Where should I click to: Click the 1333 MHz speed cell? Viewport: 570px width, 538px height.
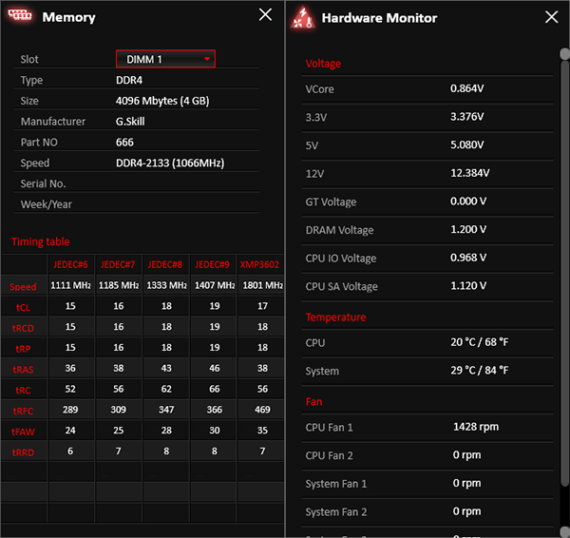(166, 285)
